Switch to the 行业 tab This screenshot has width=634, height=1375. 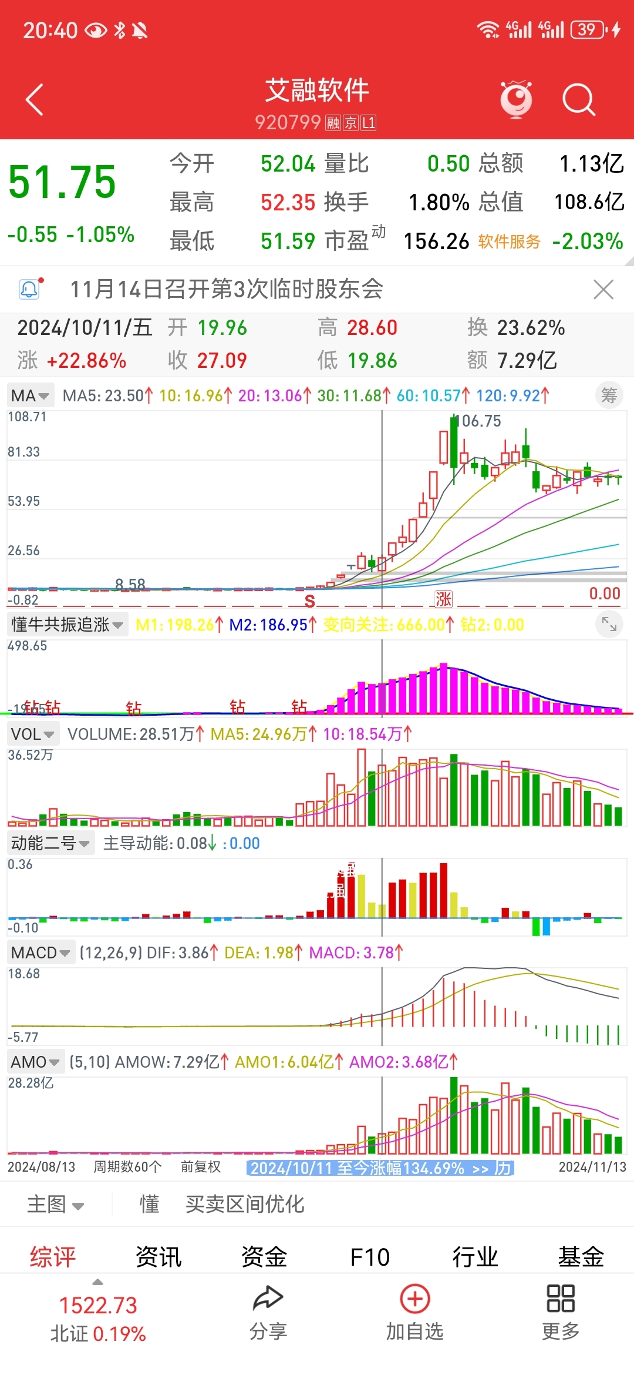(475, 1257)
